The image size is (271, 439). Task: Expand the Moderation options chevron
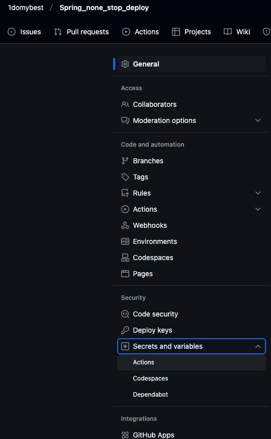coord(258,120)
